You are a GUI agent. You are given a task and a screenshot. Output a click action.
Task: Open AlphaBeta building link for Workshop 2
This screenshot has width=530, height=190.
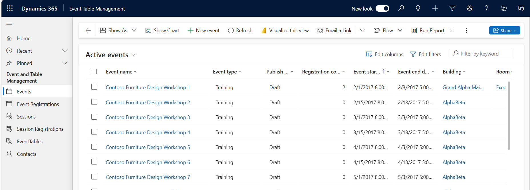[454, 102]
